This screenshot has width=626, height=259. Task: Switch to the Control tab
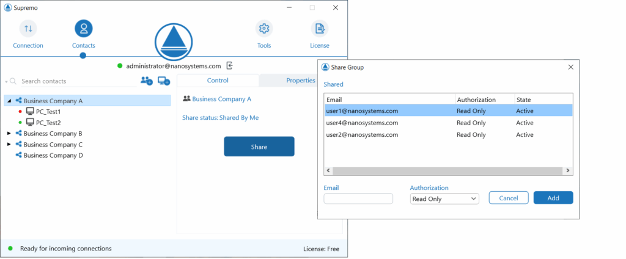tap(218, 80)
